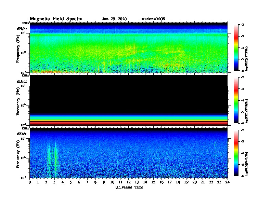Click the black dD/dt spectrogram plot area

click(129, 100)
